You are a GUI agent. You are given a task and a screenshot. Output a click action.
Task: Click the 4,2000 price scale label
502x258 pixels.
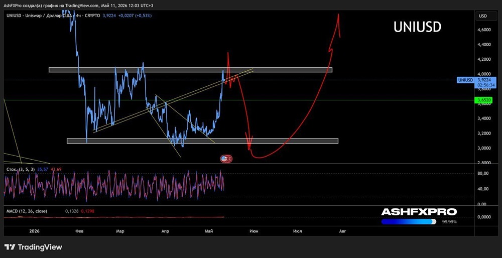pyautogui.click(x=484, y=59)
